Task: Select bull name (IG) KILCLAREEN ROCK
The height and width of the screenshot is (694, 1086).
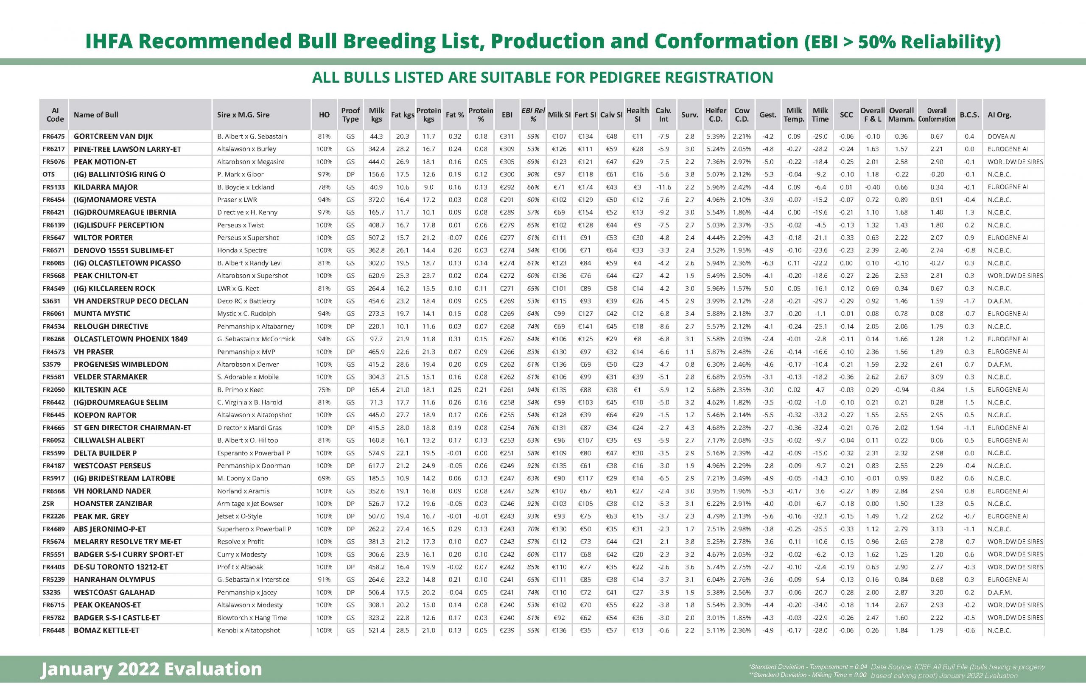Action: (x=114, y=288)
